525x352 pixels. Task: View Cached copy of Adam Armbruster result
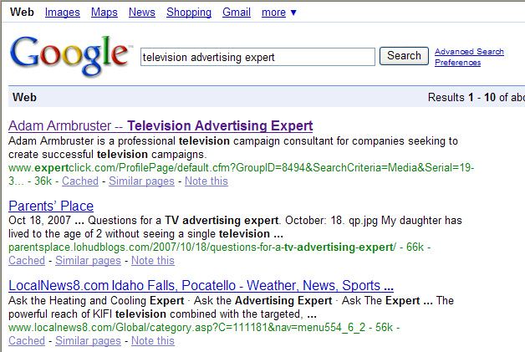pyautogui.click(x=80, y=181)
